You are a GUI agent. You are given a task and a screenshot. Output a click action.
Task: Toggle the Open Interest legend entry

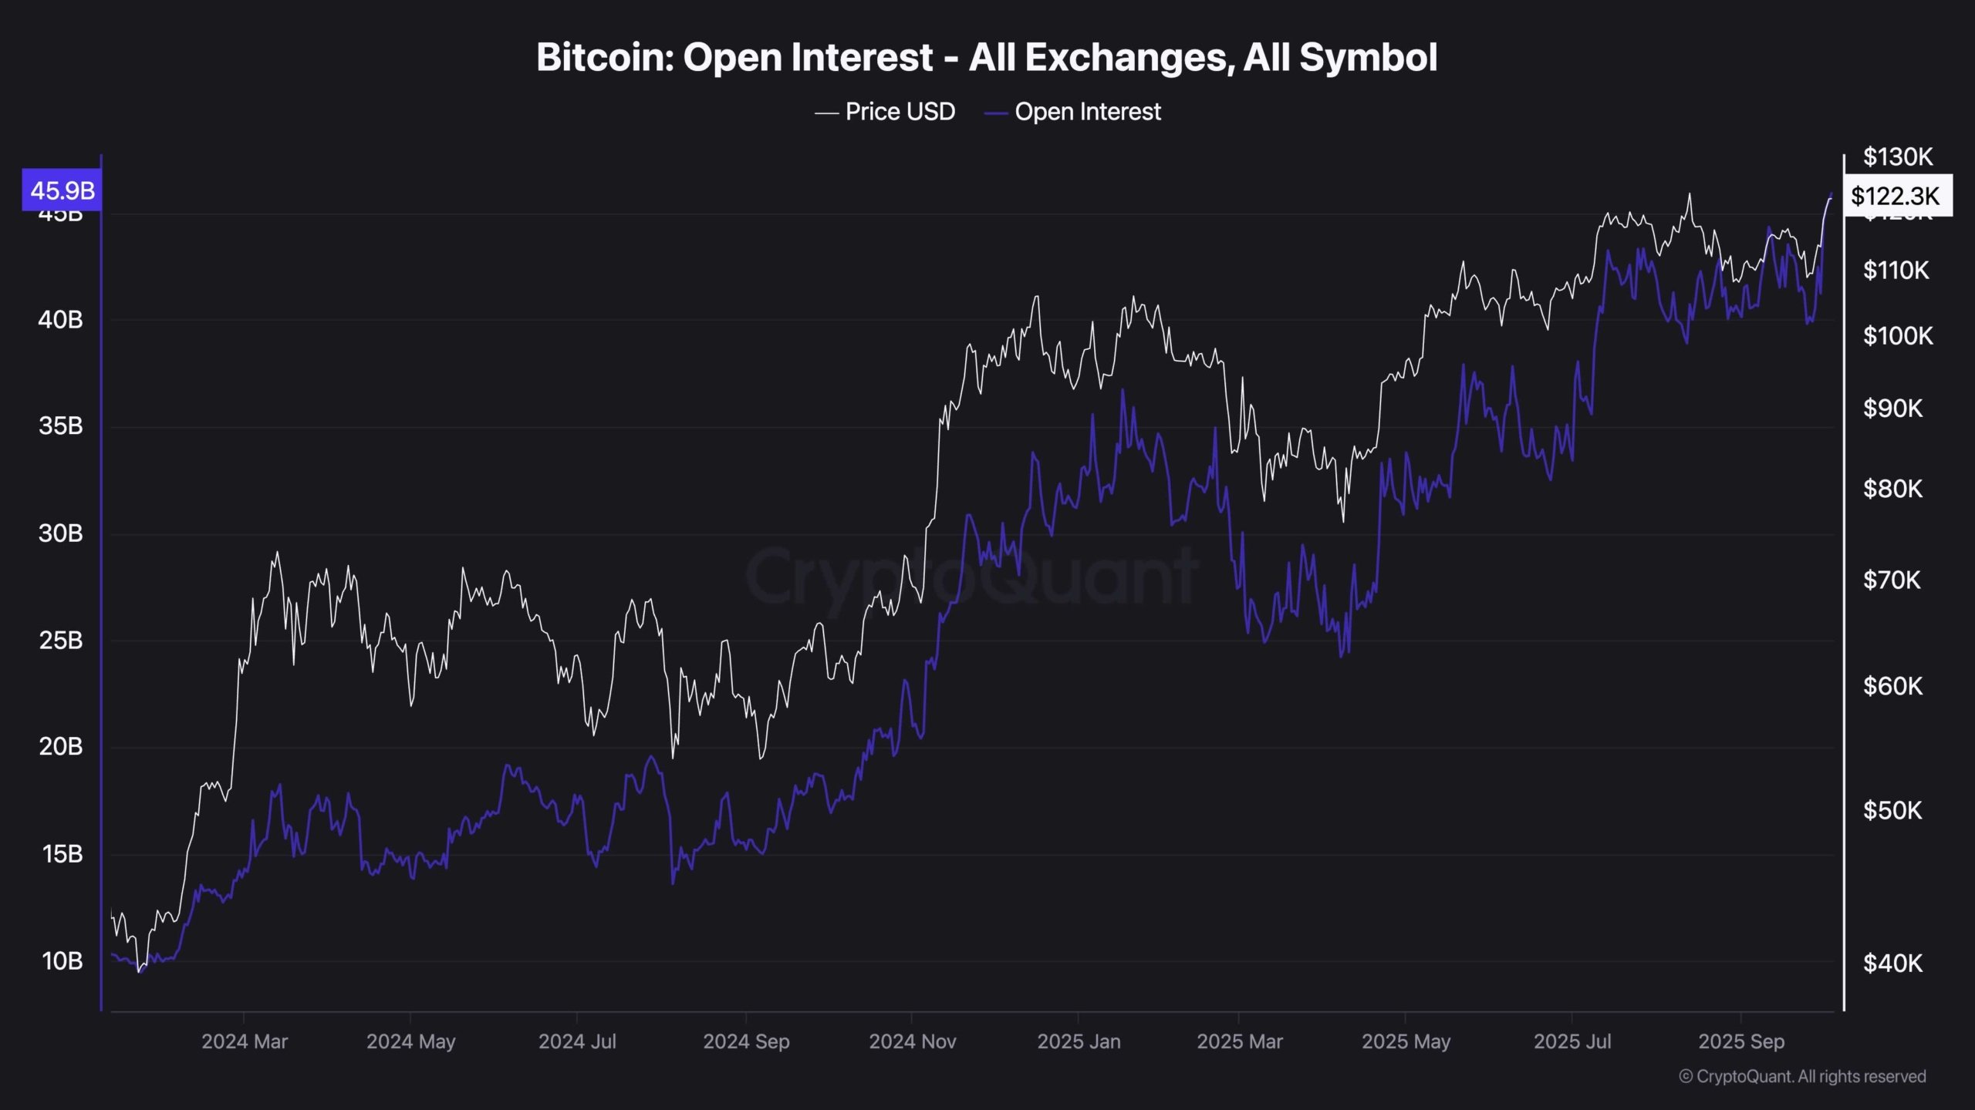pos(1072,112)
